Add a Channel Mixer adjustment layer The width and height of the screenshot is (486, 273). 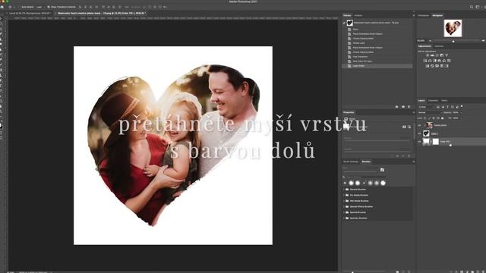tap(444, 61)
